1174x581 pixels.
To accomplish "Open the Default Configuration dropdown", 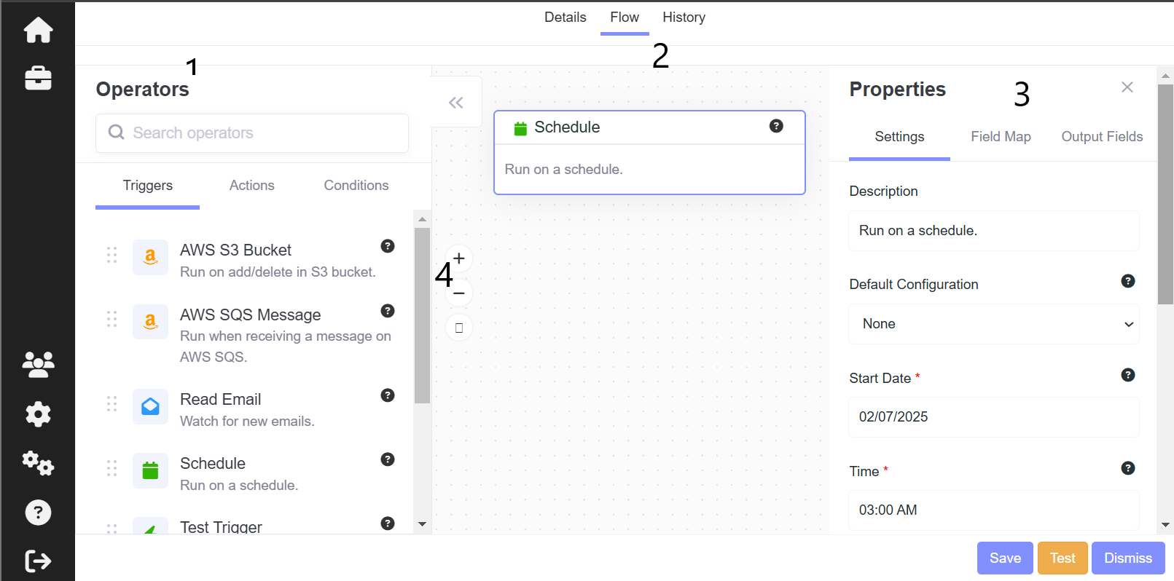I will (993, 324).
